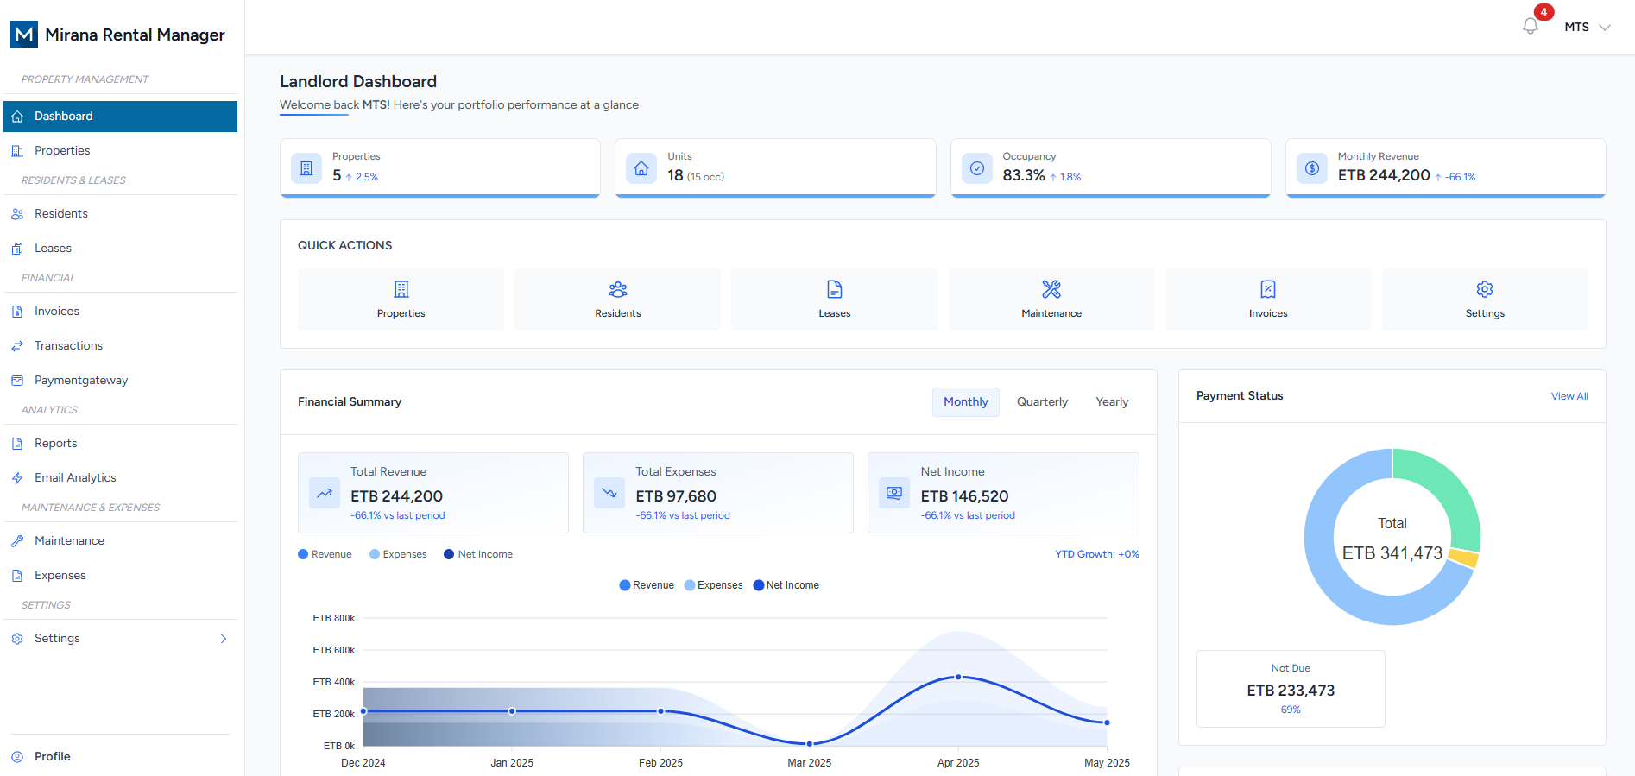Click the Net Income cash icon
This screenshot has width=1635, height=776.
point(894,494)
